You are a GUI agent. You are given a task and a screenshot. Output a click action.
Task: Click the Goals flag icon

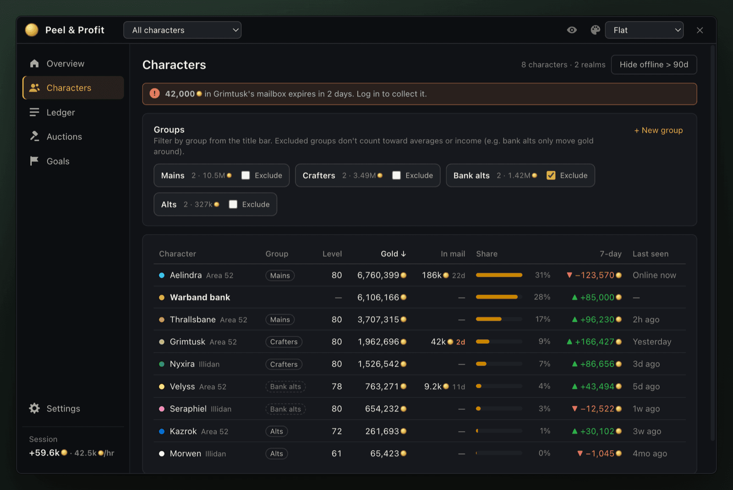coord(34,161)
